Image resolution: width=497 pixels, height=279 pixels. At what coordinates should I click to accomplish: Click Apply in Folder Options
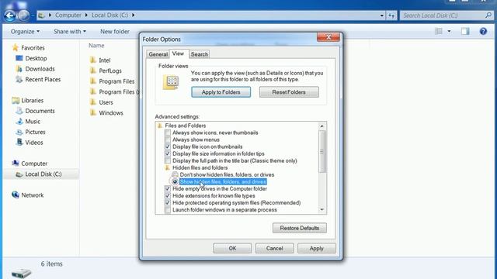coord(316,248)
